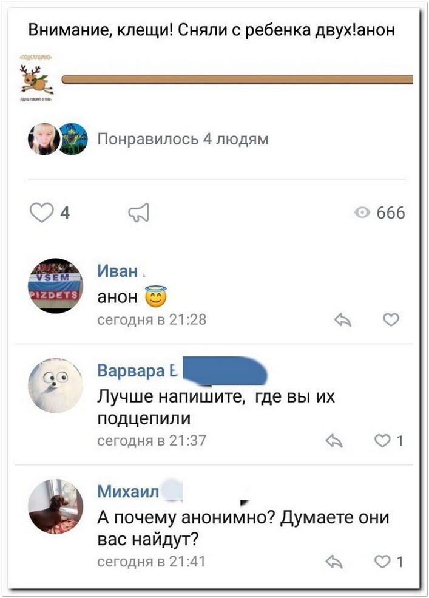This screenshot has width=429, height=598.
Task: Open Иван's VSEM avatar picture
Action: coord(56,286)
